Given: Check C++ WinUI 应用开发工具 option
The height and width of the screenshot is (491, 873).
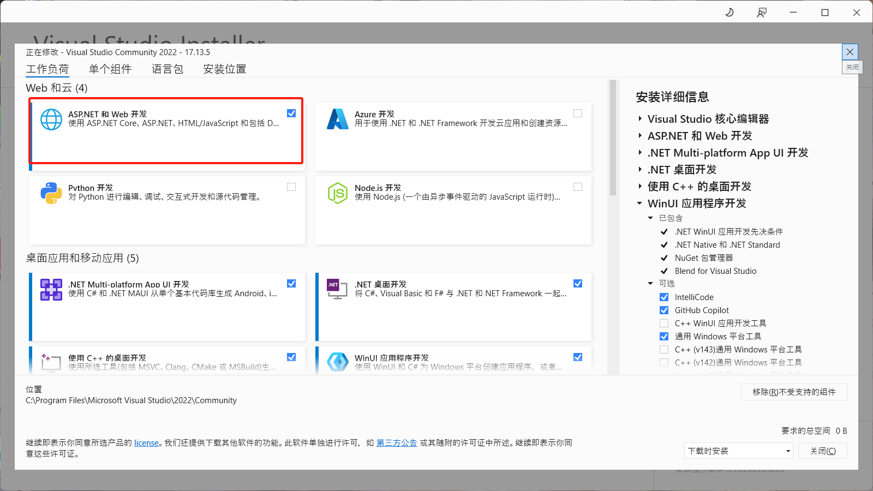Looking at the screenshot, I should [x=664, y=324].
